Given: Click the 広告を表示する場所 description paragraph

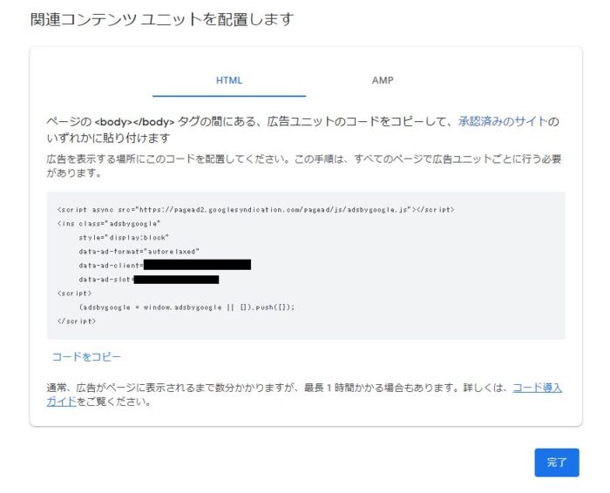Looking at the screenshot, I should 303,166.
